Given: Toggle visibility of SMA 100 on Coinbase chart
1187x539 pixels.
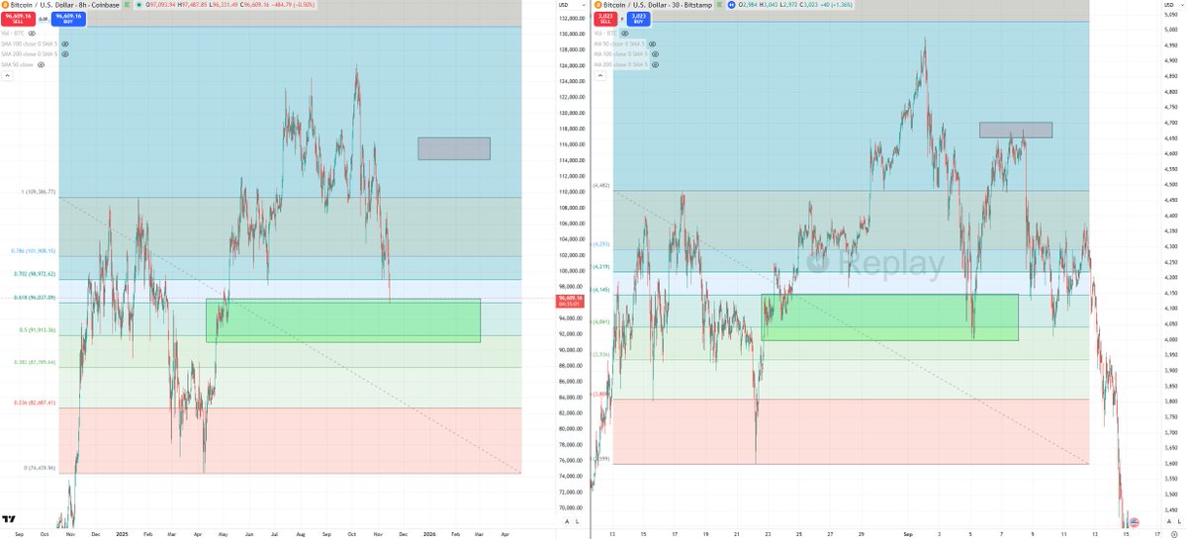Looking at the screenshot, I should coord(64,44).
